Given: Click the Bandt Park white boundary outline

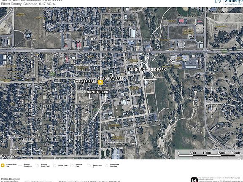Looking at the screenshot, I should [97, 106].
